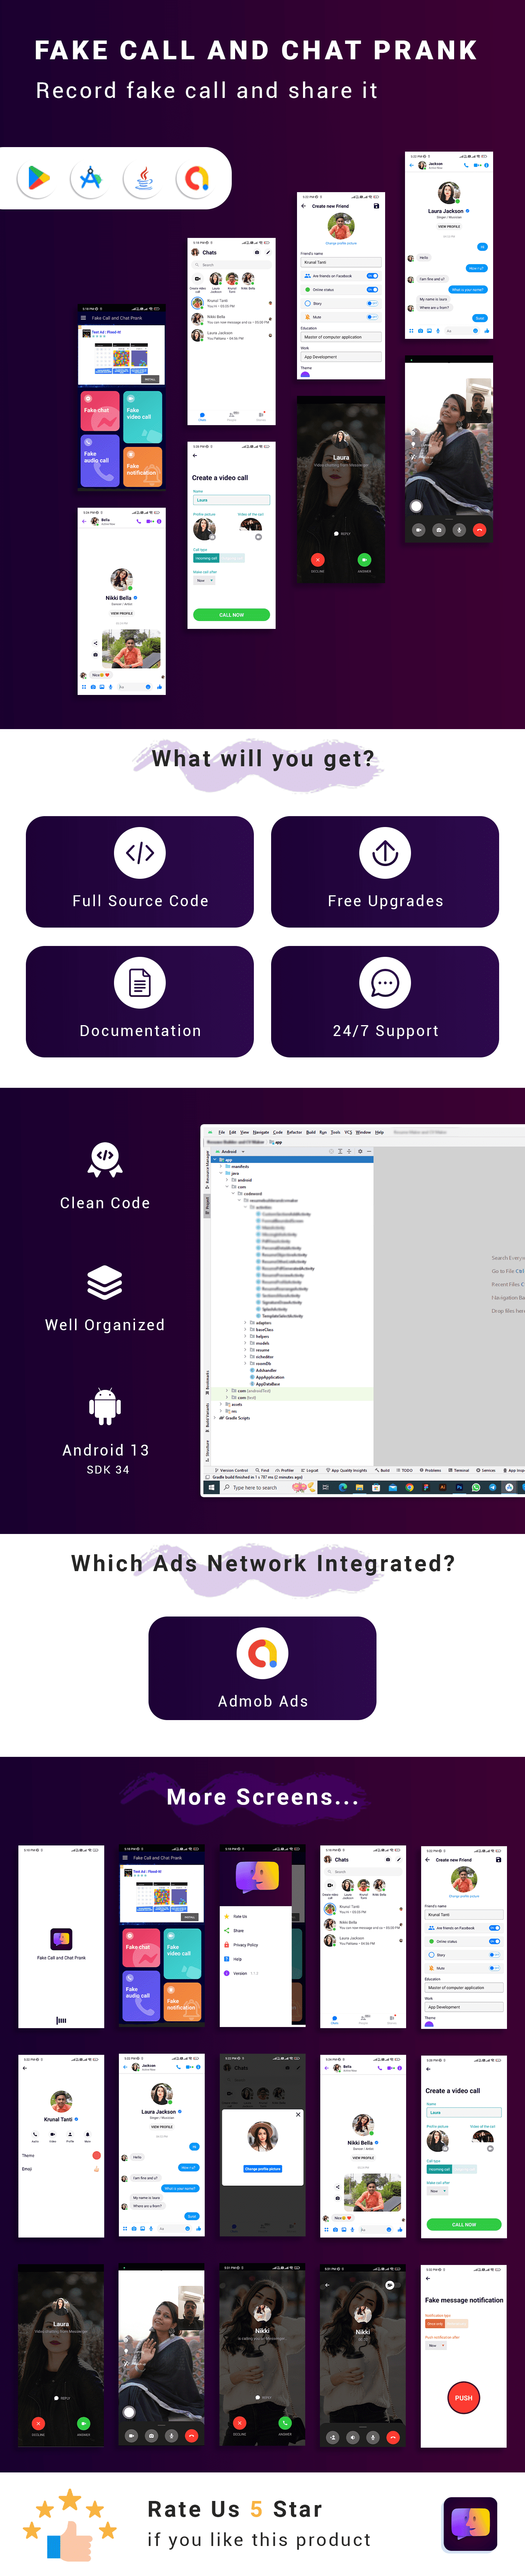
Task: Switch to the Logcat tab in the IDE
Action: [x=310, y=1470]
